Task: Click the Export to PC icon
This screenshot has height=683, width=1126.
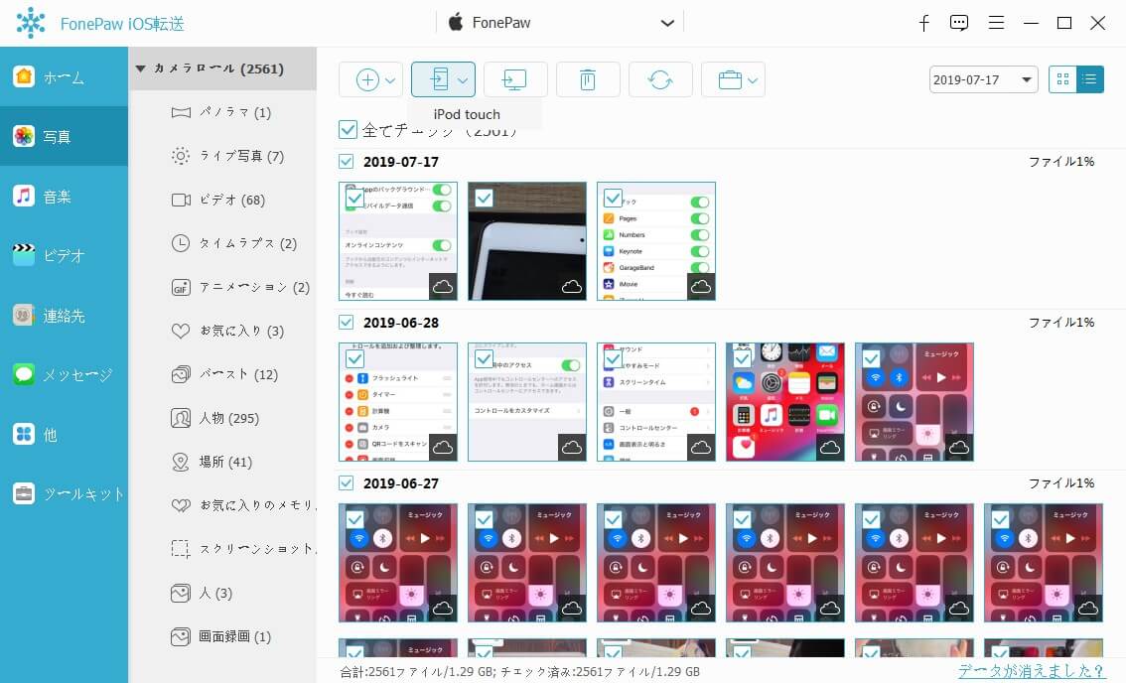Action: point(514,79)
